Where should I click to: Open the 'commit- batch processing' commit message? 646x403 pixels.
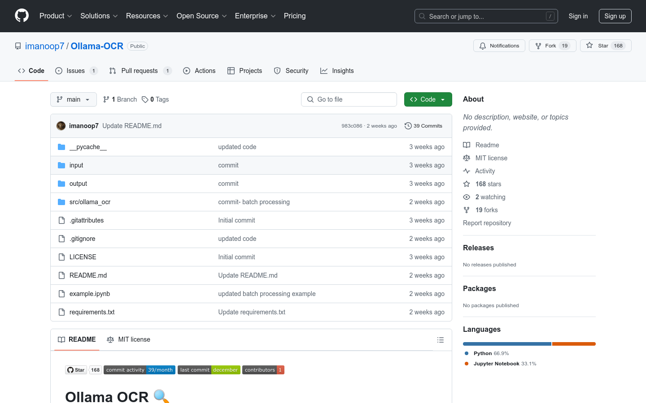[254, 202]
